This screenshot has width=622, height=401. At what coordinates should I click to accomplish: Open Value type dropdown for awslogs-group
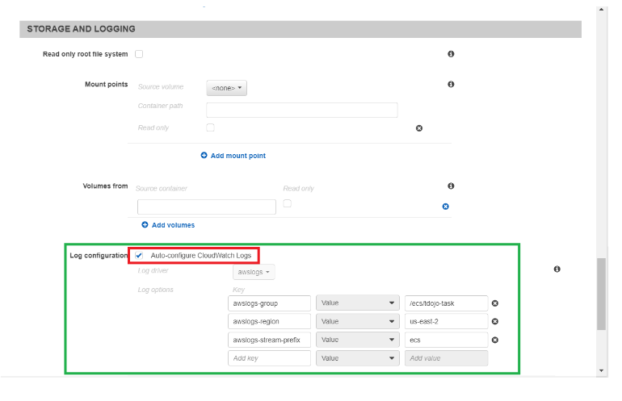tap(358, 303)
